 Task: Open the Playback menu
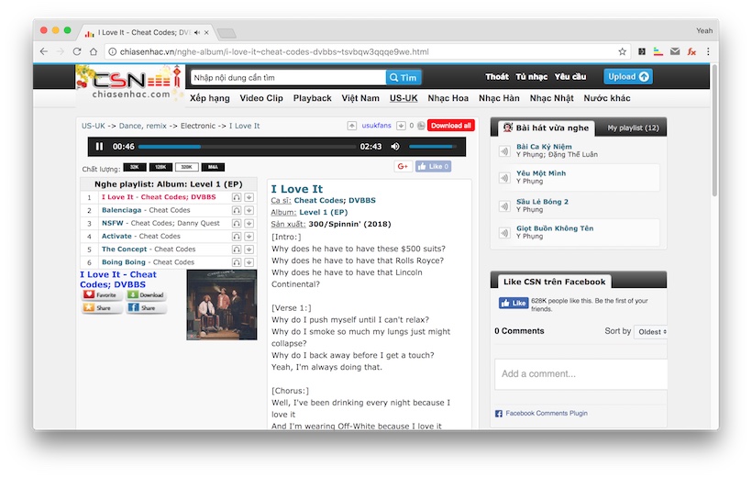click(312, 98)
